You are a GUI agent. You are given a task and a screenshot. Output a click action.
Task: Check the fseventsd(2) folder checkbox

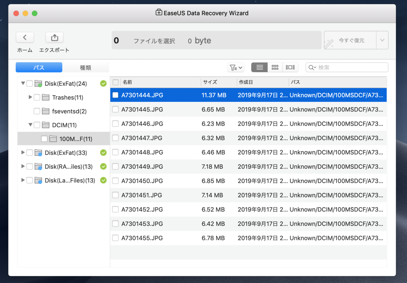37,111
